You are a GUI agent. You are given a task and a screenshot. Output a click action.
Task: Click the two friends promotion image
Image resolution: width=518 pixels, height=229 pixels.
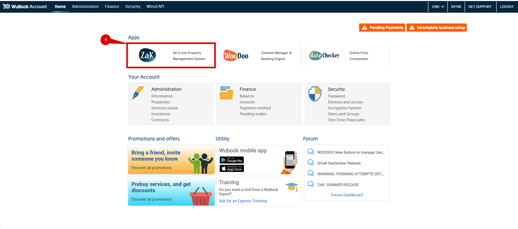(201, 163)
